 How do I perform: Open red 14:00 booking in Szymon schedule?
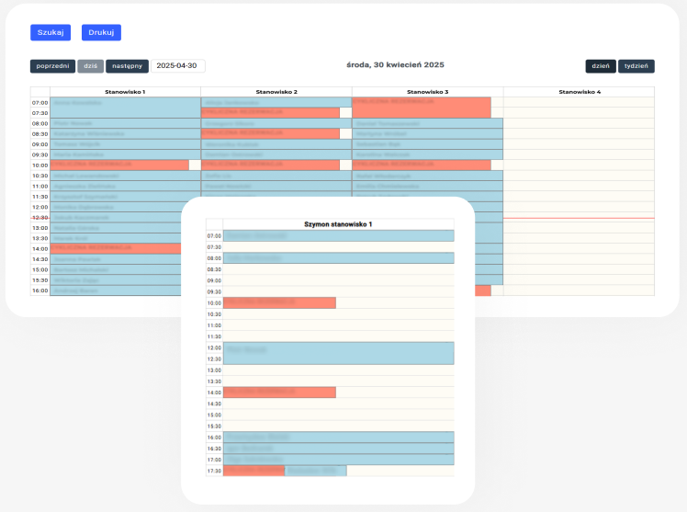279,393
